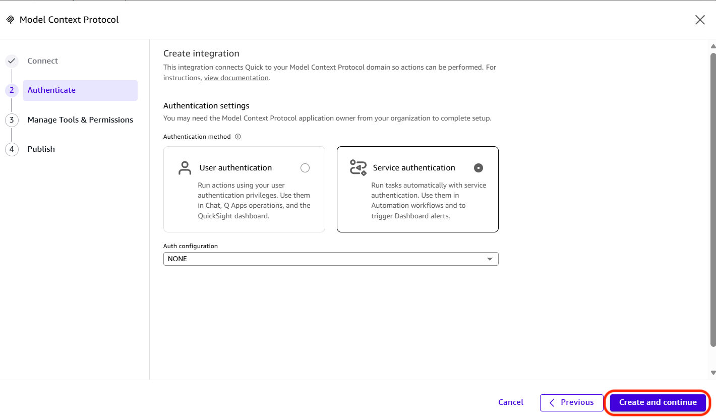Image resolution: width=716 pixels, height=418 pixels.
Task: Close the Model Context Protocol dialog
Action: tap(700, 20)
